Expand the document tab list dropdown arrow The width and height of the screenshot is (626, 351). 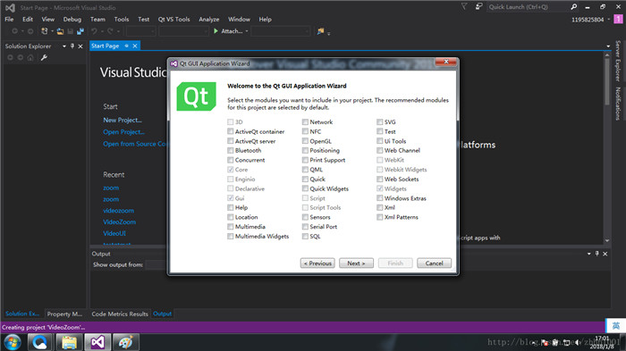(x=608, y=46)
